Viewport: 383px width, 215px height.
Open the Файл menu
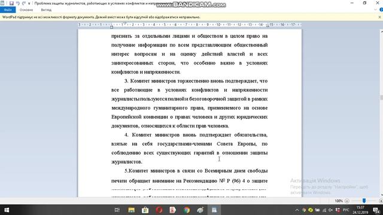click(8, 10)
